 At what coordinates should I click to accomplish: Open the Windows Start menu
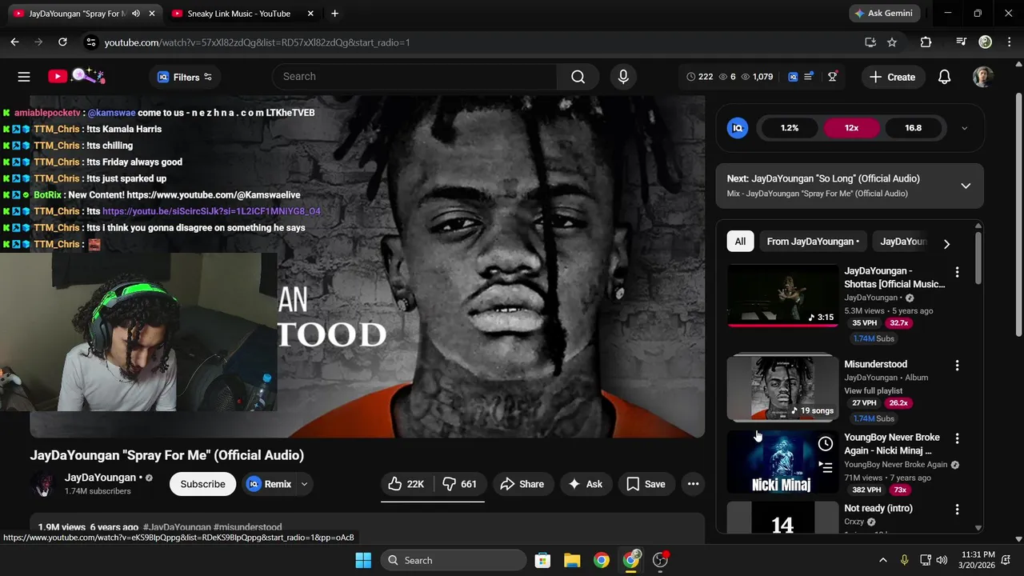363,560
